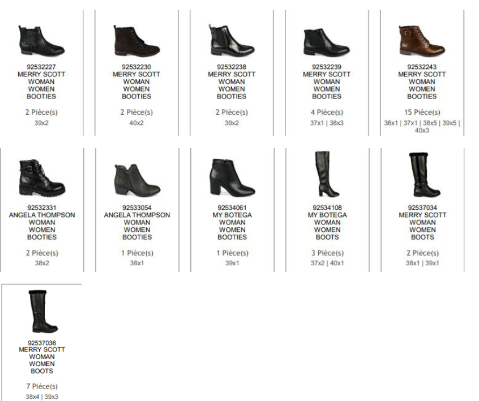Click the fur-trimmed tall boot 92537034 image
479x401 pixels.
(421, 174)
